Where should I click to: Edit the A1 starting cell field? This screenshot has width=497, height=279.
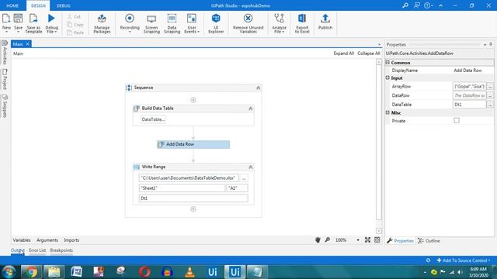(238, 188)
